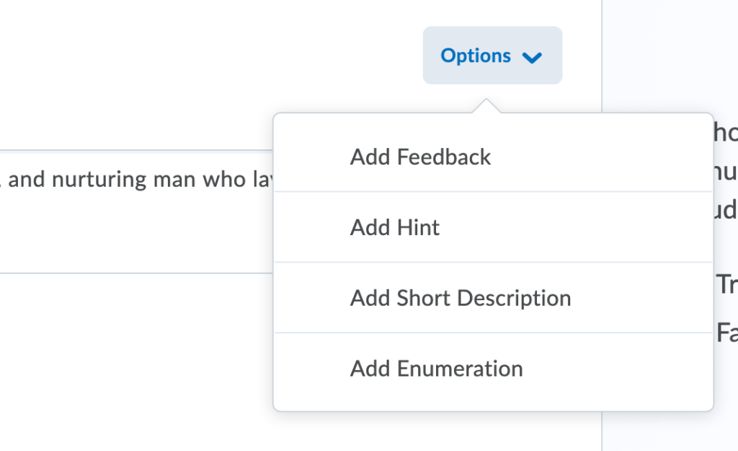Click the last menu row, Add Enumeration
The height and width of the screenshot is (451, 738).
(x=436, y=368)
